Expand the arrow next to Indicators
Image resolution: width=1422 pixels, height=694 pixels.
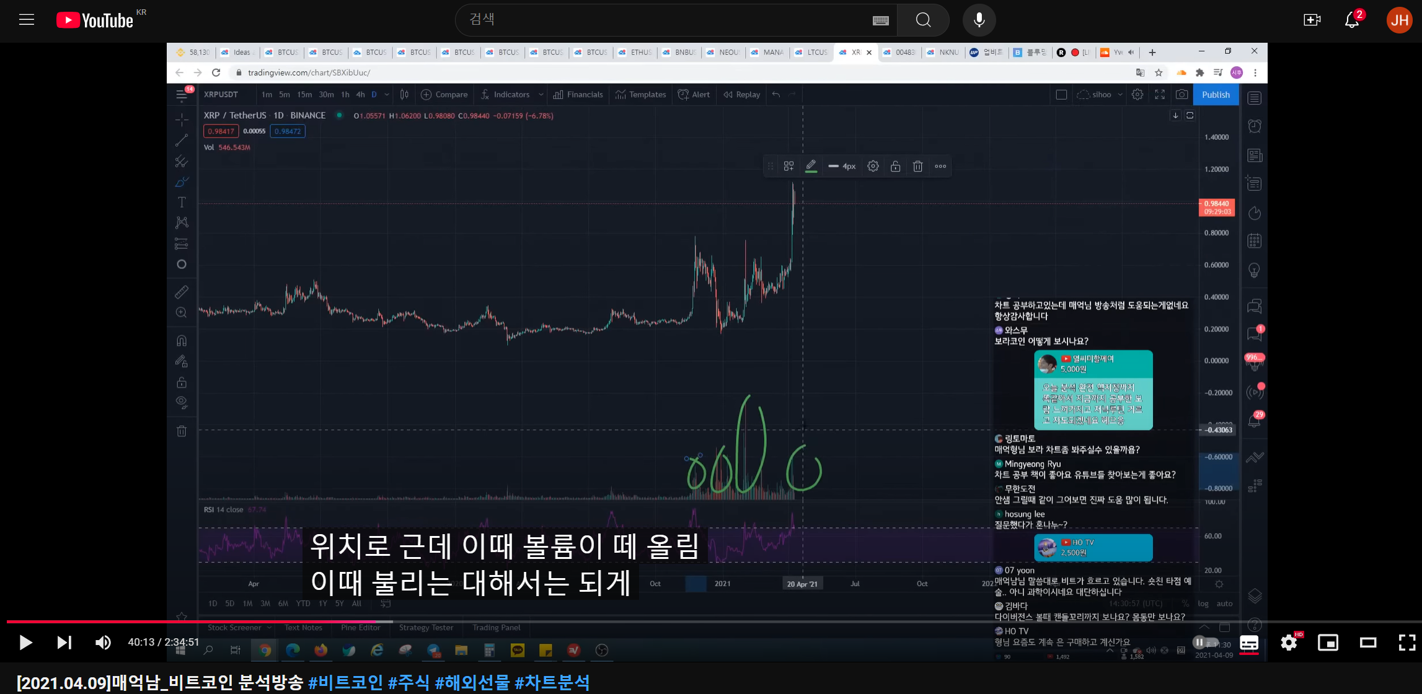point(541,94)
